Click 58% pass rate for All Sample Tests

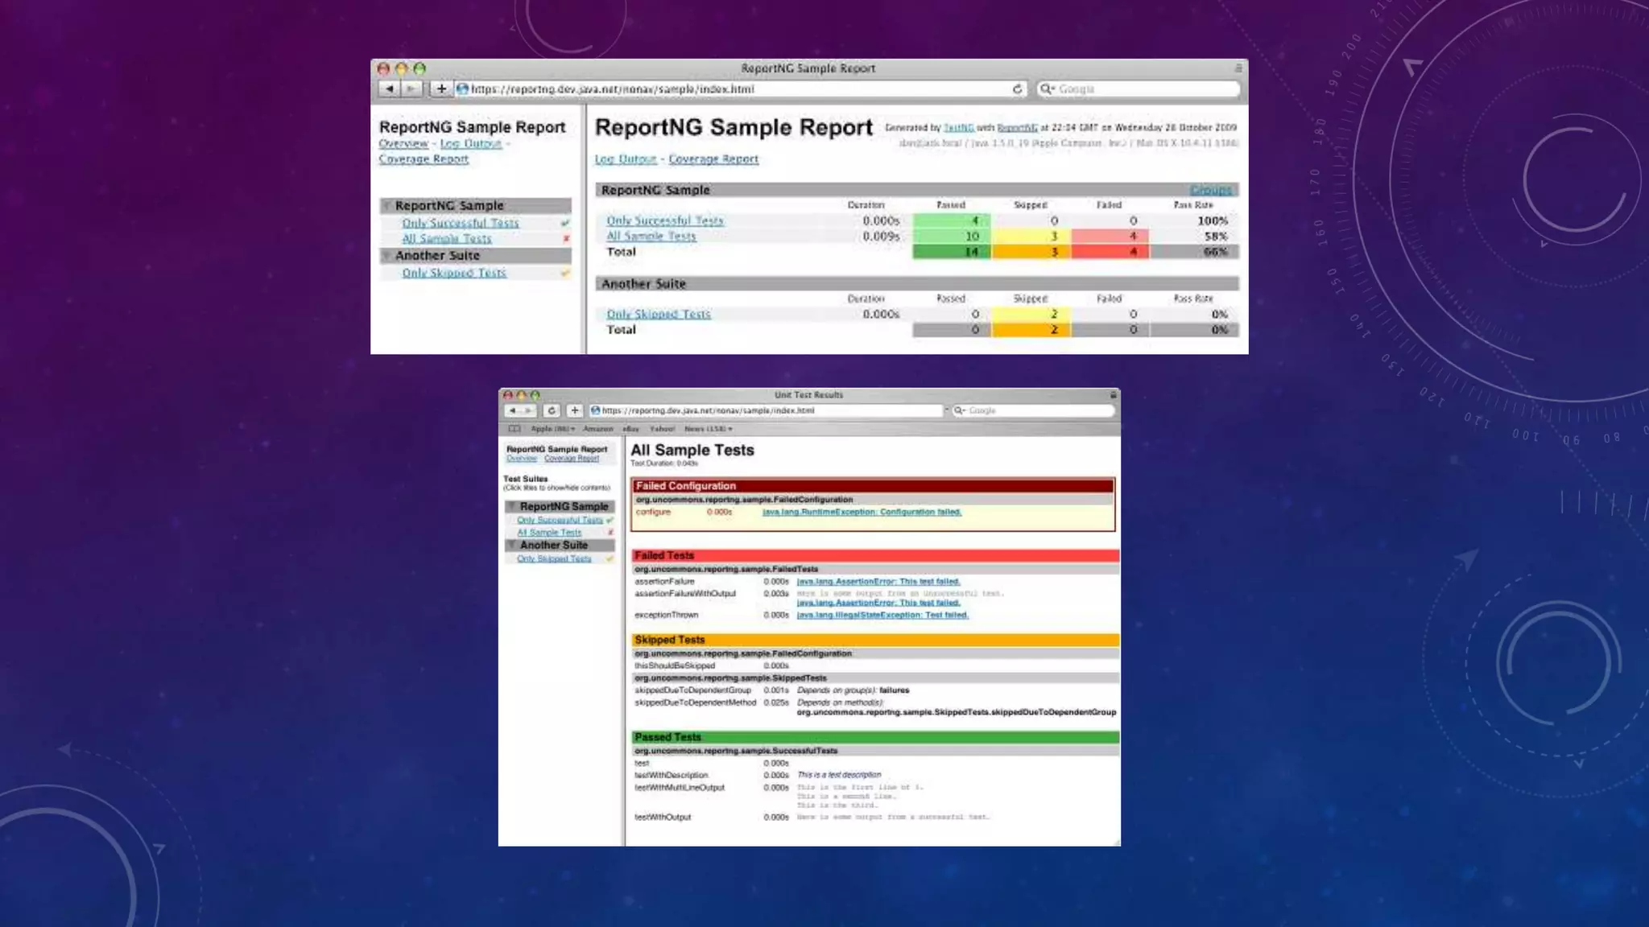tap(1216, 236)
